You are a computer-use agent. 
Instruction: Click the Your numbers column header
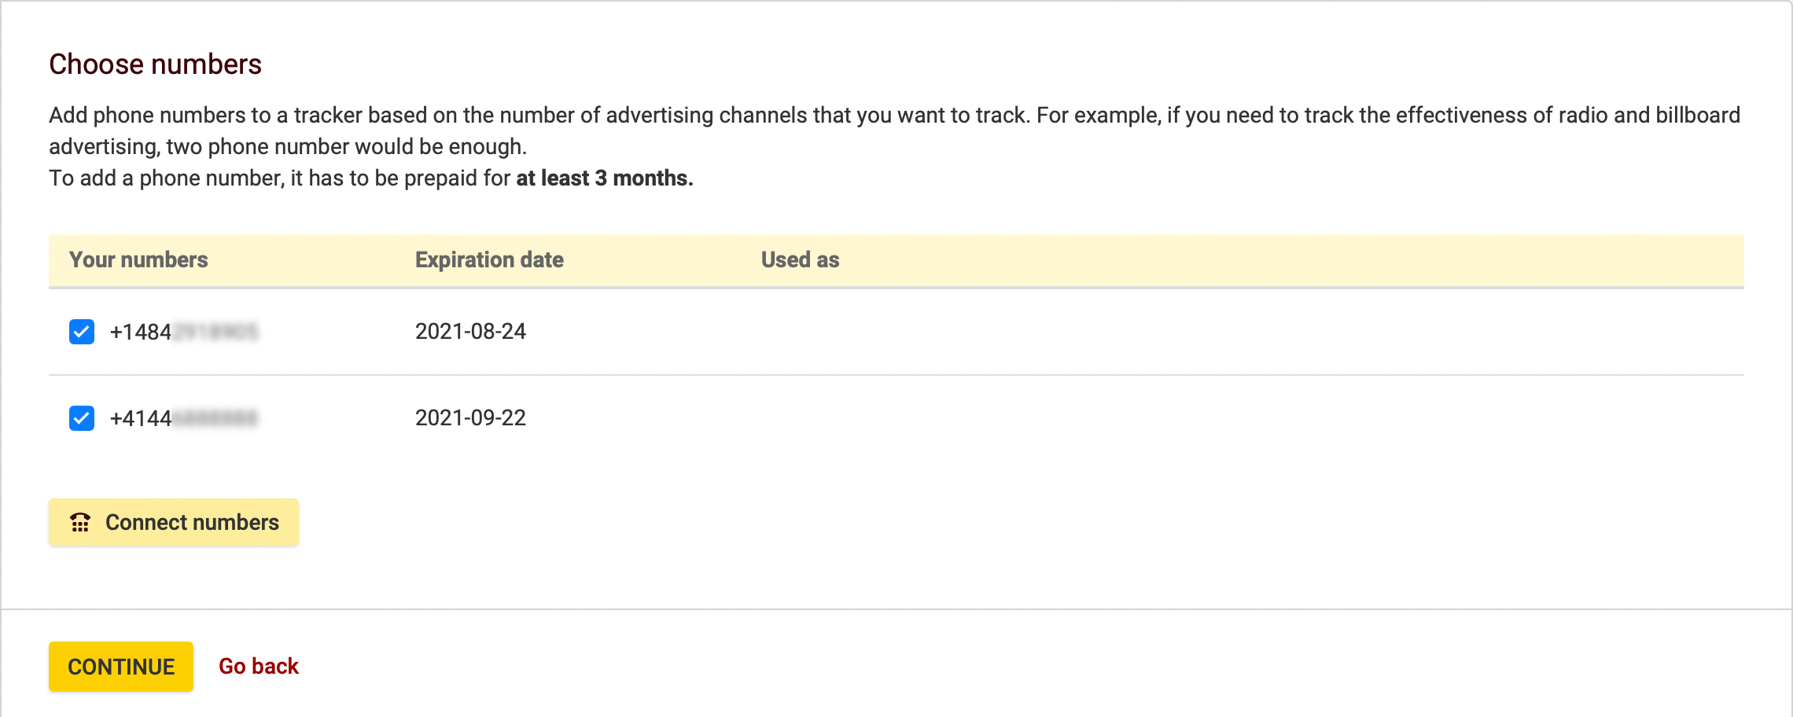pyautogui.click(x=139, y=259)
